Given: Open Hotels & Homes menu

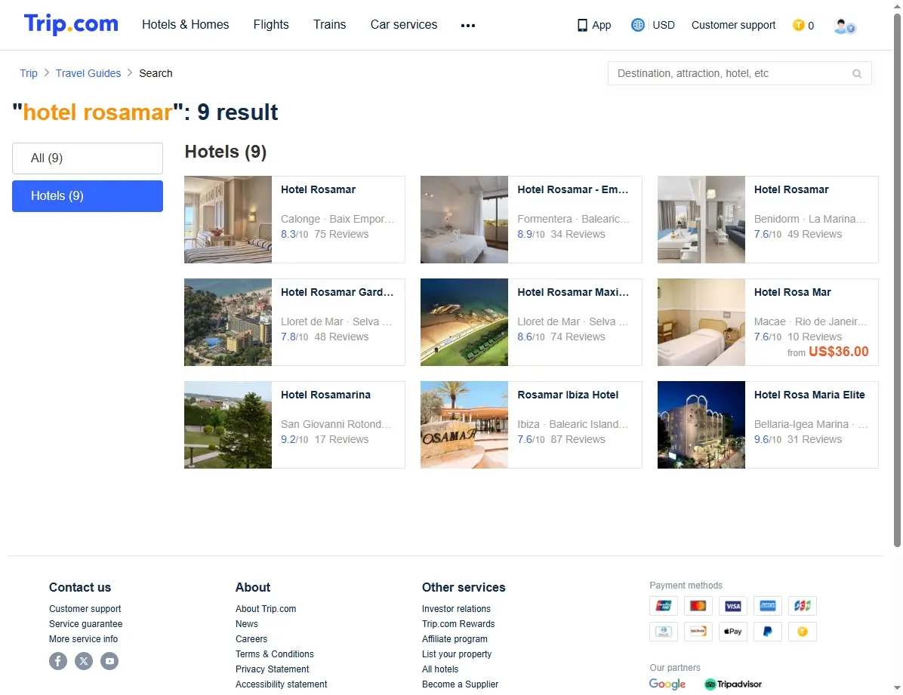Looking at the screenshot, I should [186, 25].
